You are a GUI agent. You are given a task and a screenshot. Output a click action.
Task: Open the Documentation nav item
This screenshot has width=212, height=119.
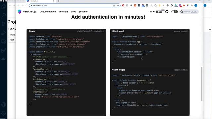[48, 12]
